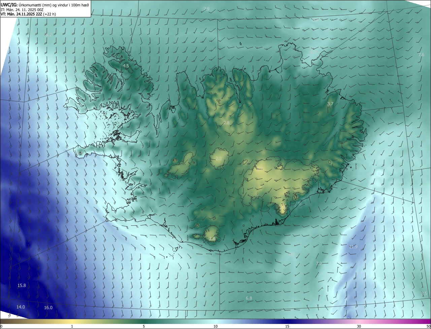
Task: Click the 10 tick on the color scale
Action: 215,326
